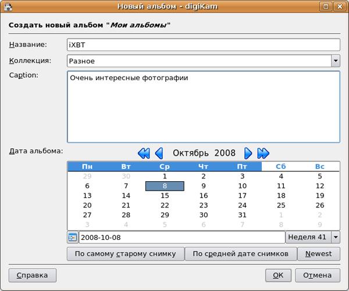
Task: Click the 2008 year label
Action: [225, 153]
